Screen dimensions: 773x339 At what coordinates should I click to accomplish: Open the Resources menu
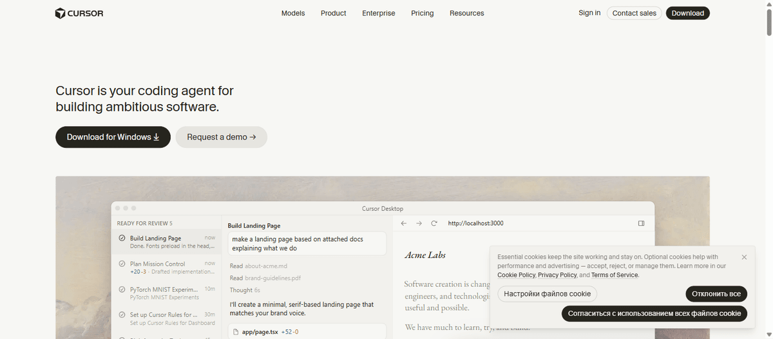467,13
